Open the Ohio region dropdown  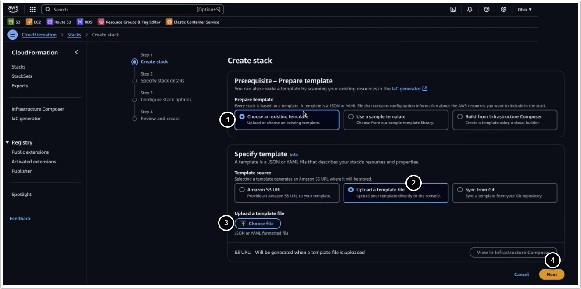(x=524, y=9)
